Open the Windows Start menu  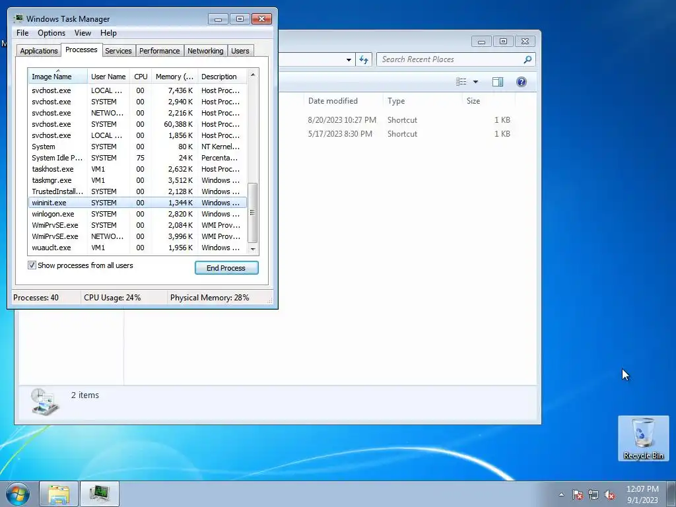[x=18, y=494]
